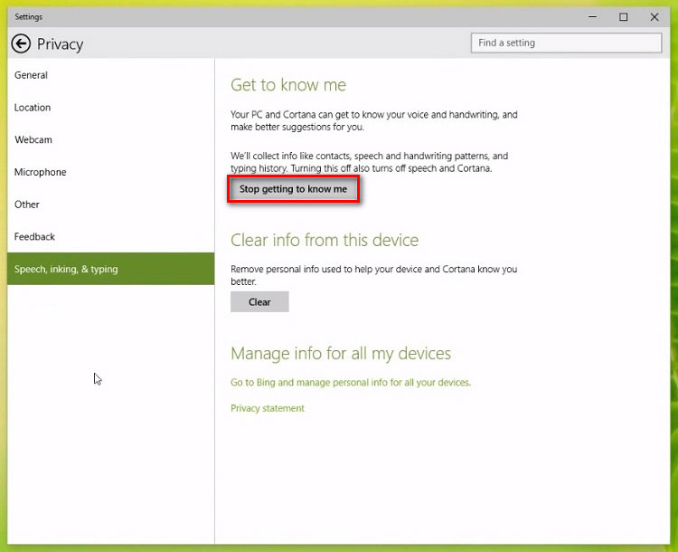678x552 pixels.
Task: Open Microphone privacy settings
Action: [41, 172]
